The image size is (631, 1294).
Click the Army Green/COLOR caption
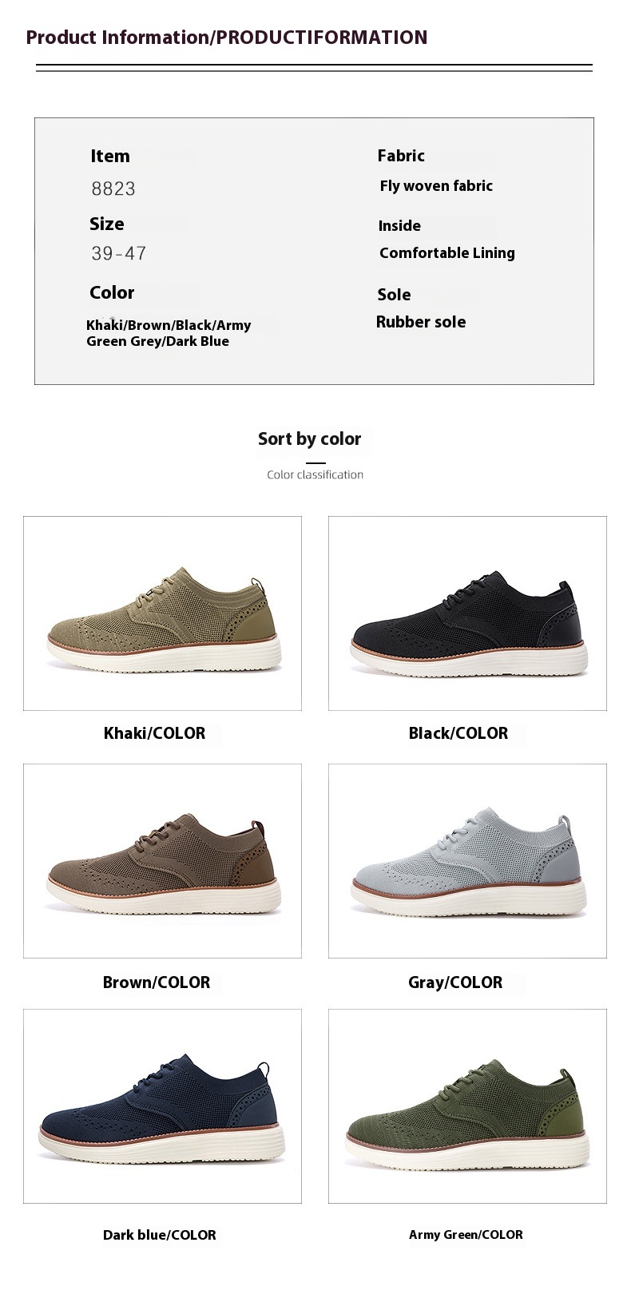[466, 1235]
